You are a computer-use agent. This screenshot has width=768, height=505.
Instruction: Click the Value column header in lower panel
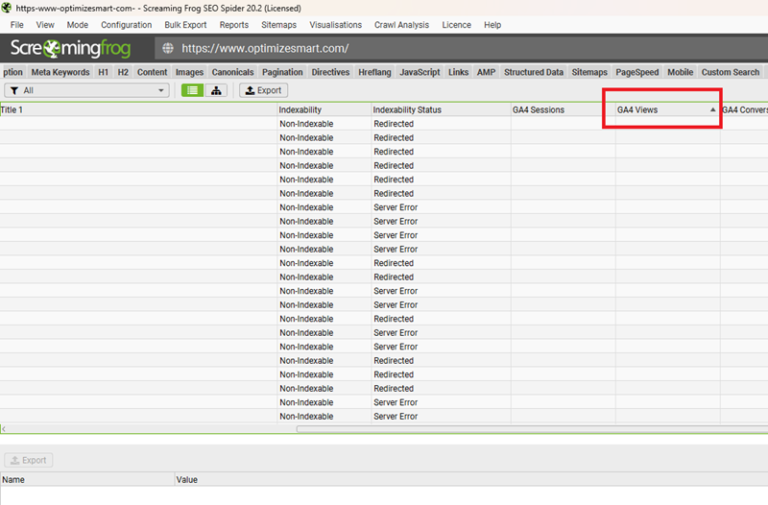click(x=471, y=479)
